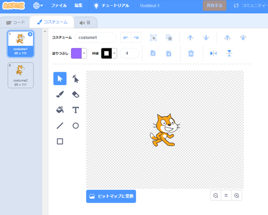Open the fill color dropdown
The width and height of the screenshot is (268, 215).
(x=84, y=53)
